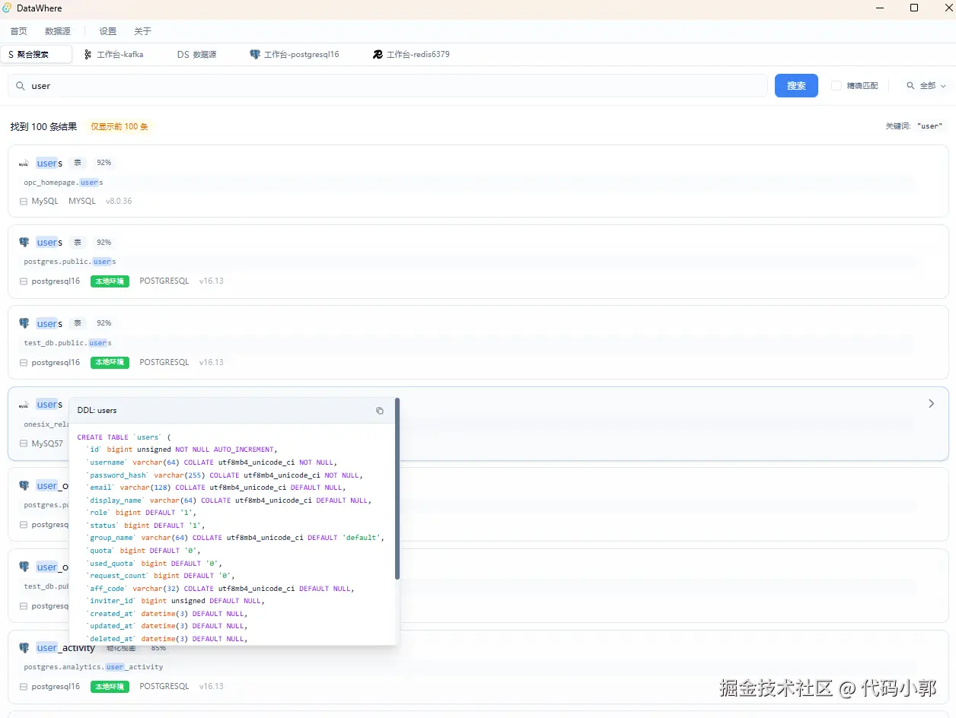Click the DDL popup vertical scrollbar
The width and height of the screenshot is (956, 718).
point(397,488)
